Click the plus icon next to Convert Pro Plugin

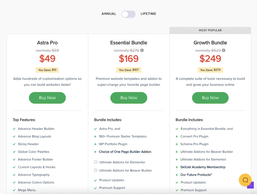pyautogui.click(x=177, y=136)
